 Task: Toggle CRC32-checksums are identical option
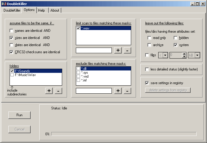click(12, 52)
